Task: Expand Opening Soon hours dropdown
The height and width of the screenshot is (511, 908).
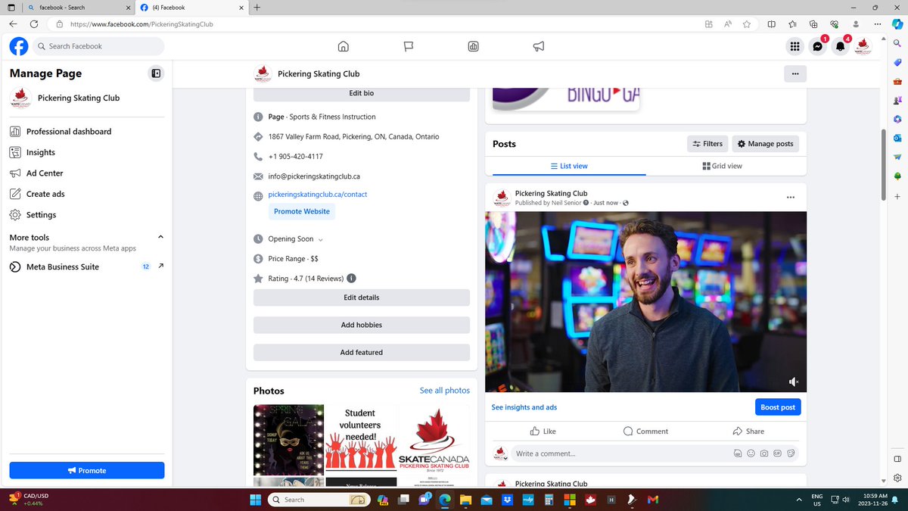Action: click(320, 239)
